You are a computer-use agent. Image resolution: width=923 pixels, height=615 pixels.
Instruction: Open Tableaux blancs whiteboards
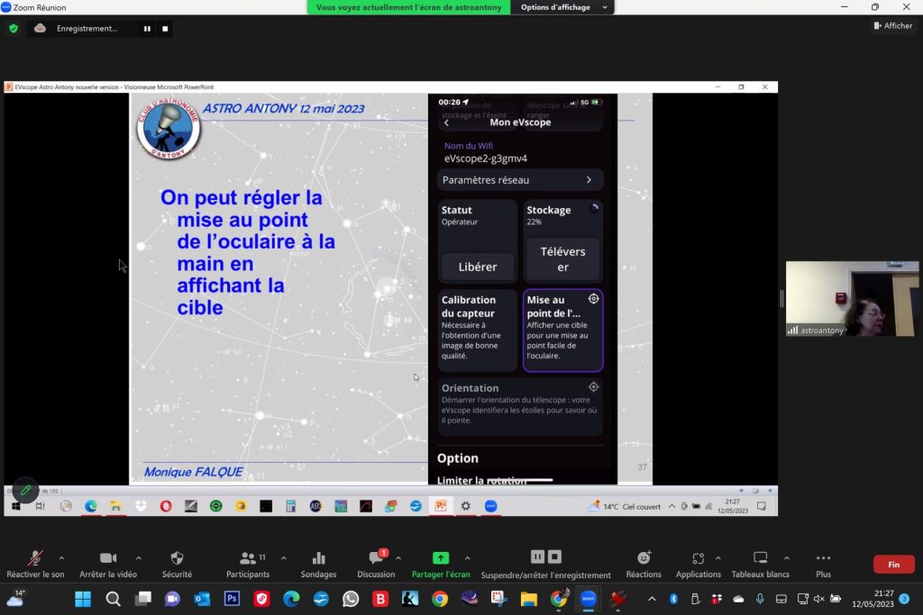point(761,564)
